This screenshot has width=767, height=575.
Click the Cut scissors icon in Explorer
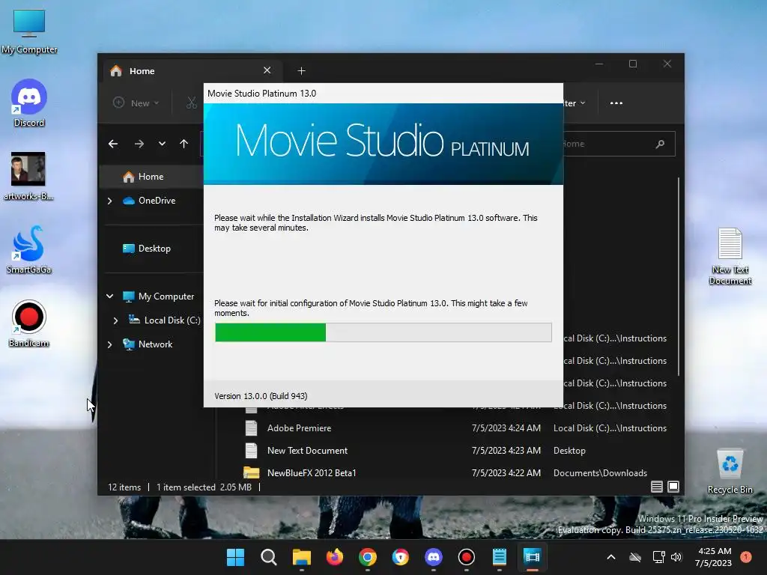click(191, 103)
